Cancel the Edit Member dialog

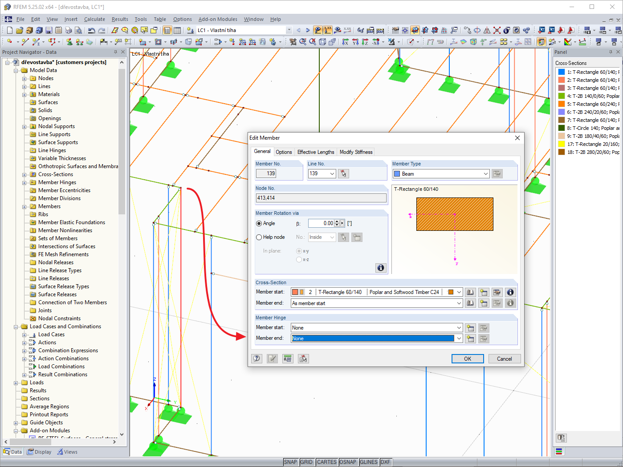504,358
